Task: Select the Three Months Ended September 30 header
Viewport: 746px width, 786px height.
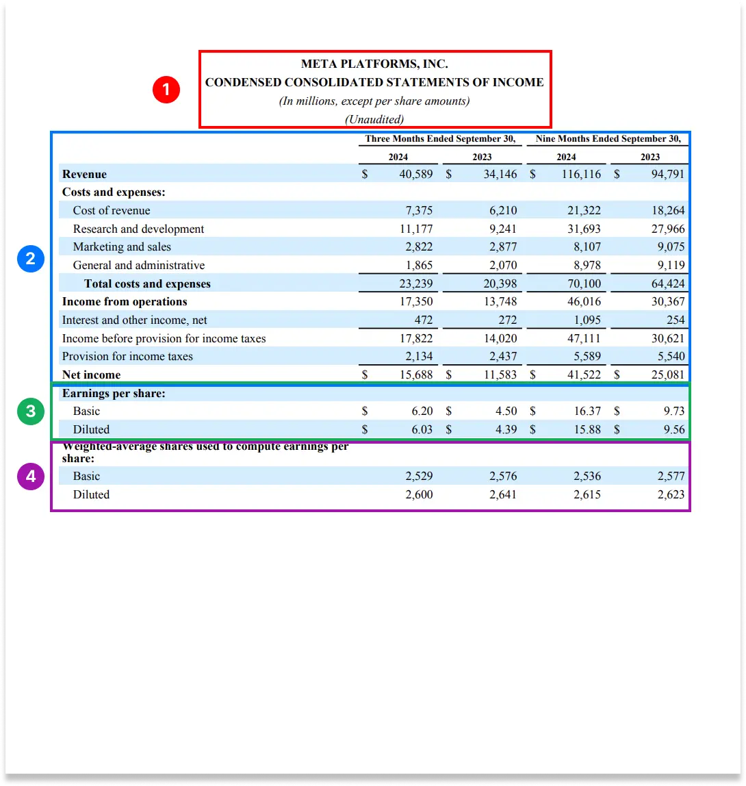Action: (x=439, y=139)
